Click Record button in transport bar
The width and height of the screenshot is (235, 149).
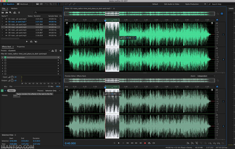point(145,143)
